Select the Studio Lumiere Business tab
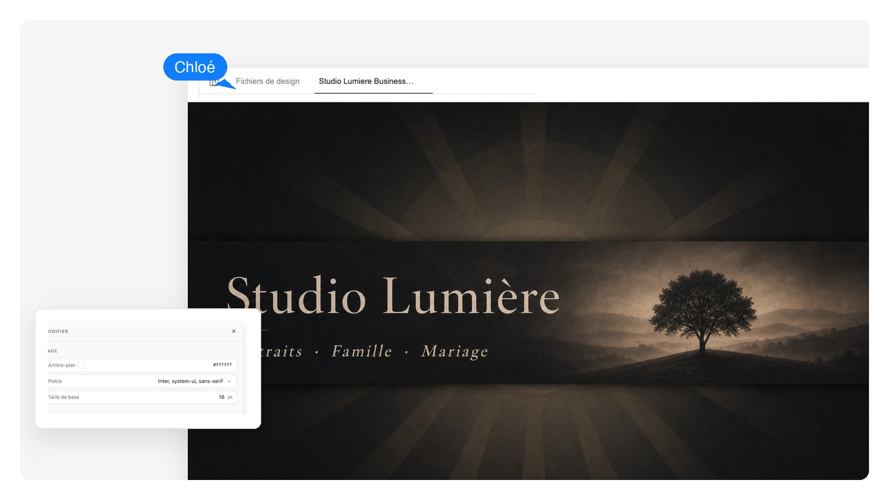Image resolution: width=889 pixels, height=500 pixels. click(x=373, y=81)
